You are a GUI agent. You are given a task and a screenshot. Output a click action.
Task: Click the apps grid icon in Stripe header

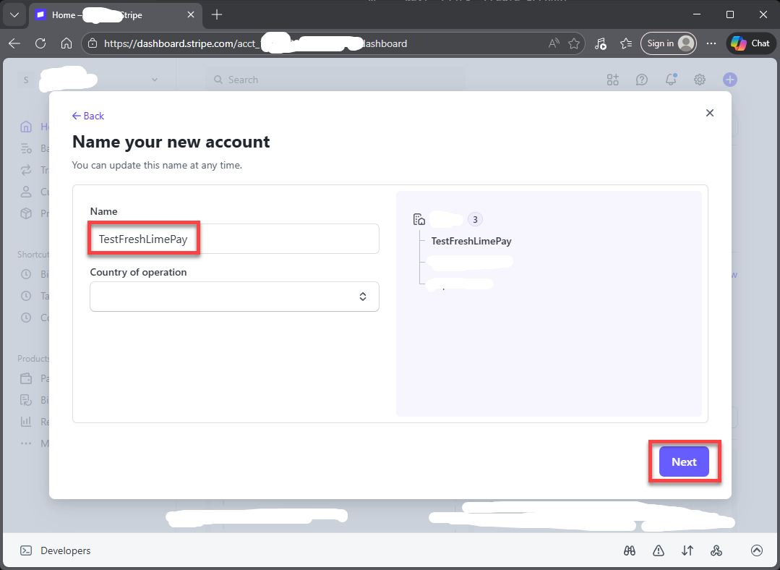(x=613, y=80)
